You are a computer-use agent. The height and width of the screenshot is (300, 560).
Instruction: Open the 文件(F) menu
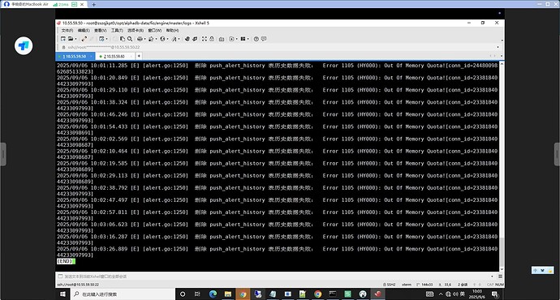tap(67, 30)
